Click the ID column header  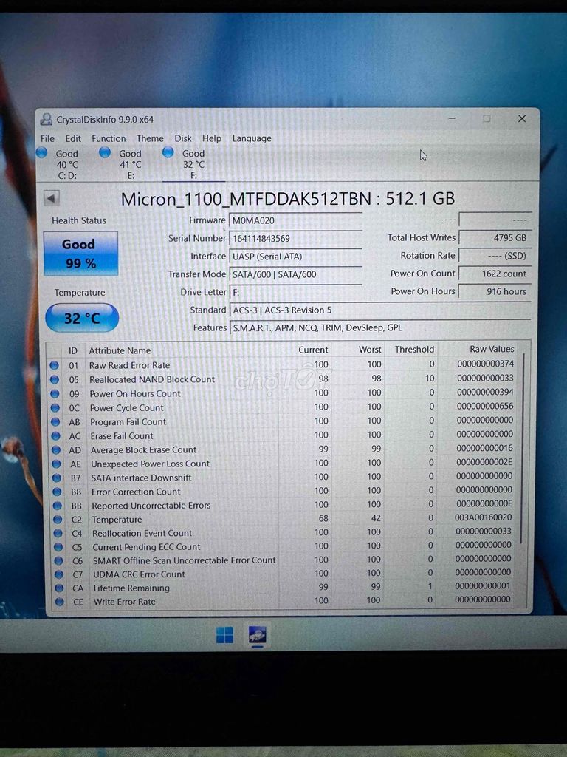pyautogui.click(x=73, y=351)
